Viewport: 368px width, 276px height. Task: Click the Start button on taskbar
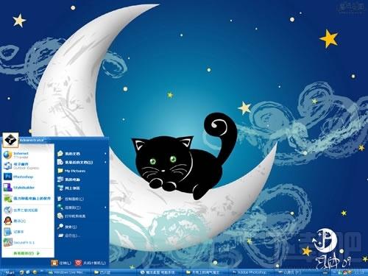click(x=9, y=272)
